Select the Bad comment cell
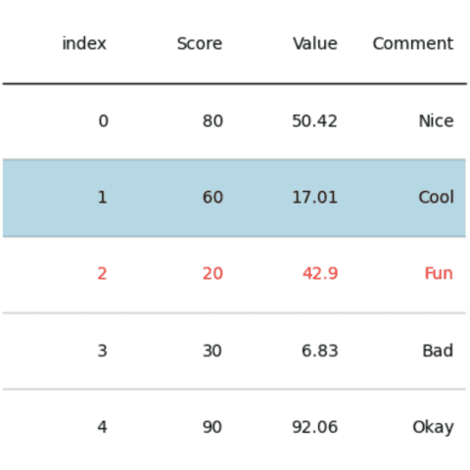 pyautogui.click(x=438, y=351)
